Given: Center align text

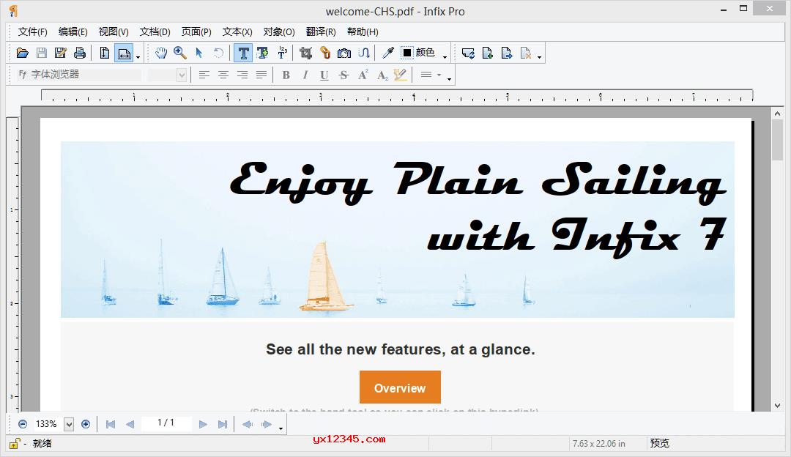Looking at the screenshot, I should click(x=223, y=75).
